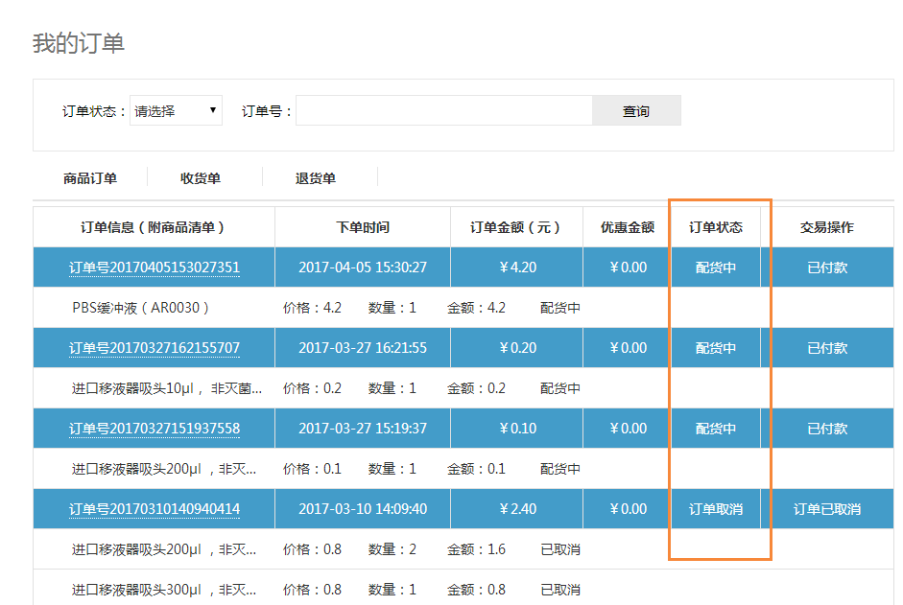Open order link 订单号20170310140940414
Screen dimensions: 903x605
[x=154, y=509]
